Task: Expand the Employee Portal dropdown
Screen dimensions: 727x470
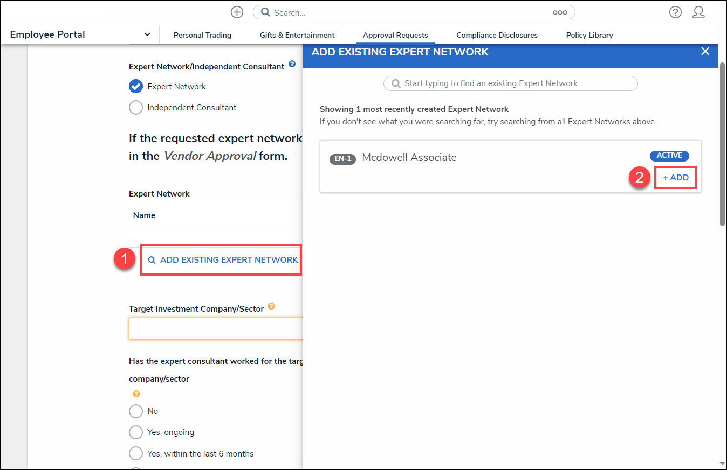Action: [147, 34]
